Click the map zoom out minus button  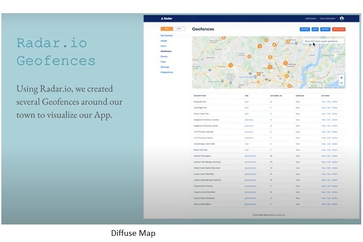tap(341, 83)
